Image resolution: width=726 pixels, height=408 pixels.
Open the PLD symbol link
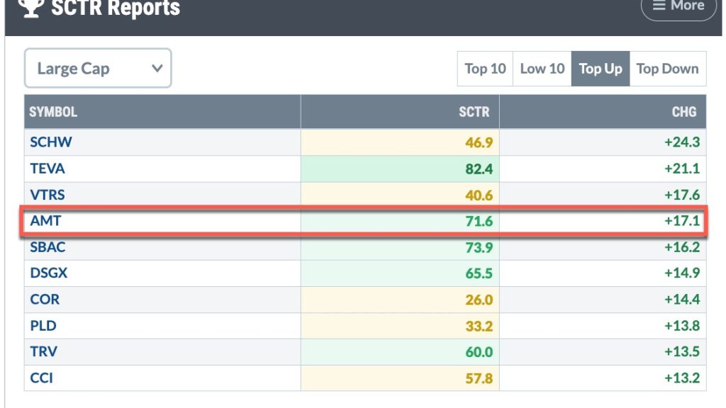click(43, 326)
